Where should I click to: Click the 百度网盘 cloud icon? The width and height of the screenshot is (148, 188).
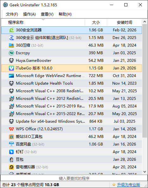[x=11, y=144]
